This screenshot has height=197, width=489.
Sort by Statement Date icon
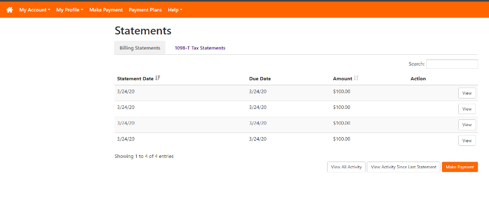[x=157, y=78]
